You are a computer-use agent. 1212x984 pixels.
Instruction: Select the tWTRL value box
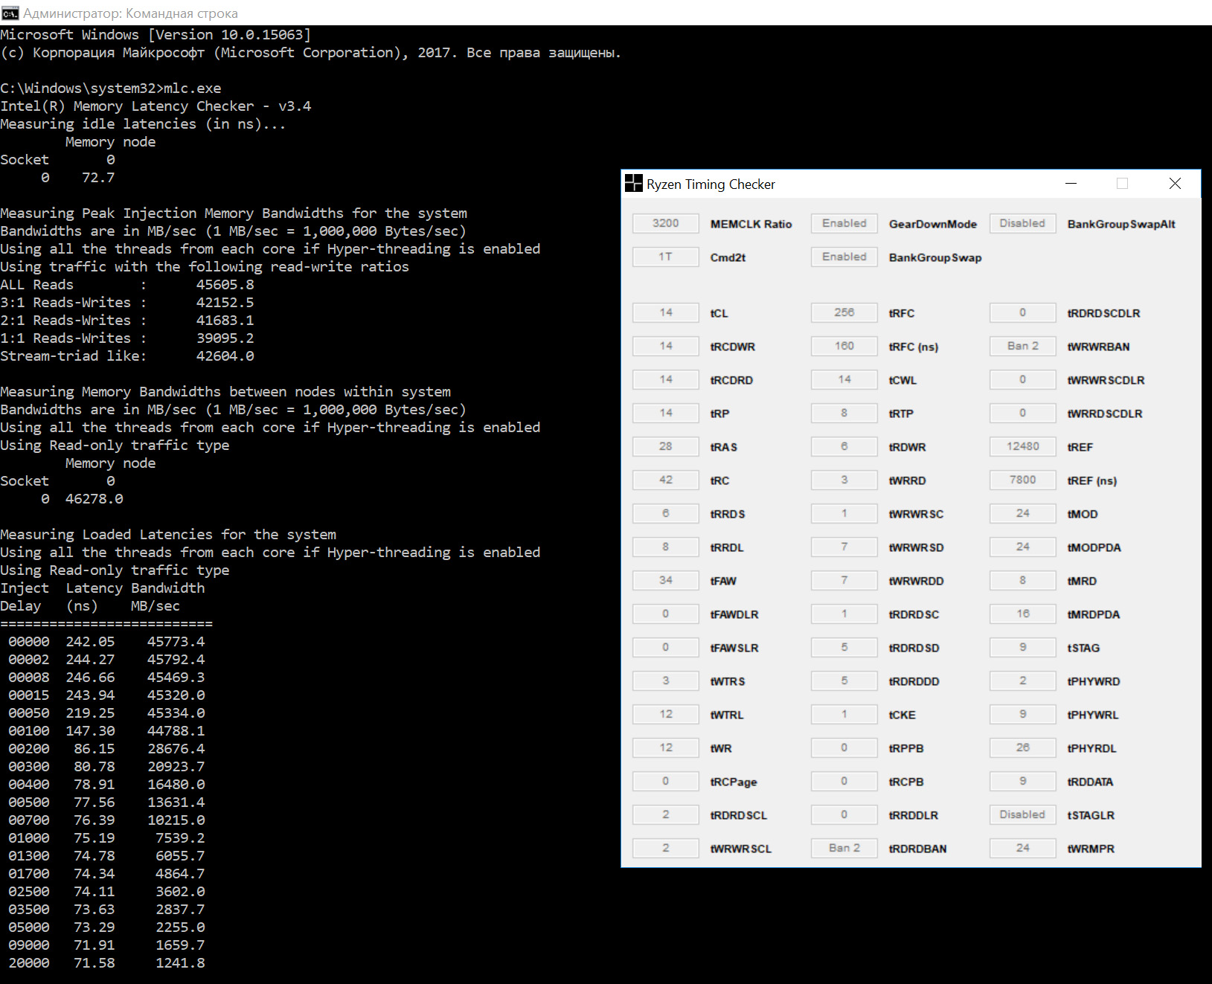coord(665,714)
